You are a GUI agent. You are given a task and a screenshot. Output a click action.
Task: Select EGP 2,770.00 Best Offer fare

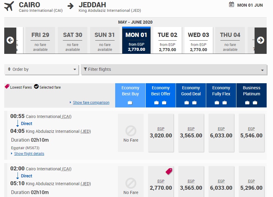coord(161,185)
